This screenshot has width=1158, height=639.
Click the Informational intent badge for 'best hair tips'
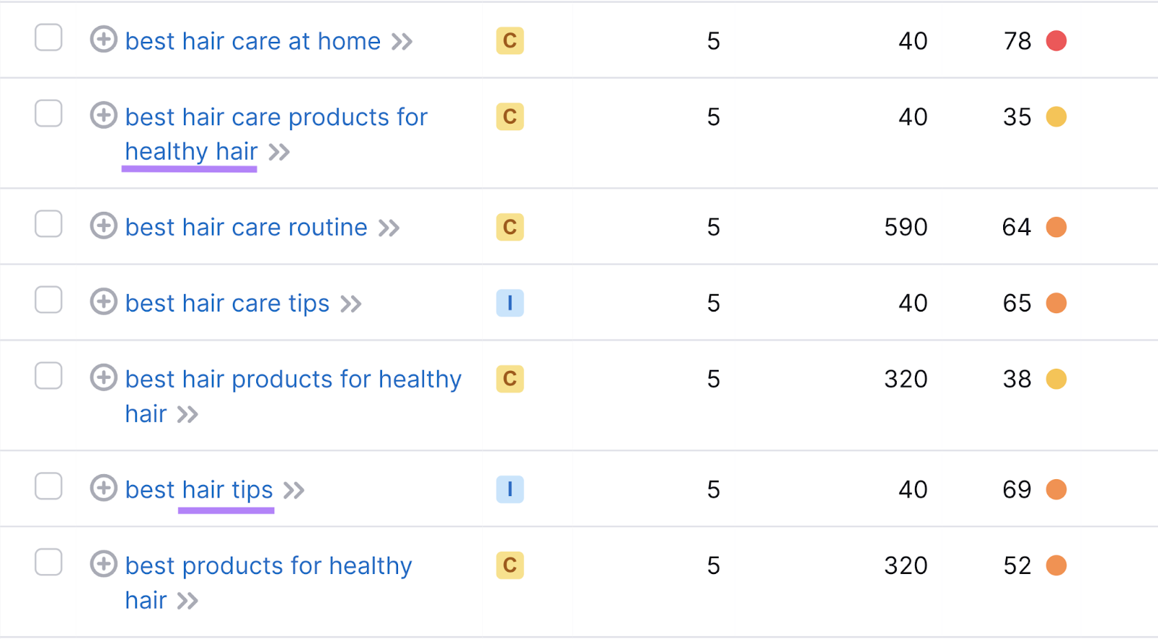(510, 489)
